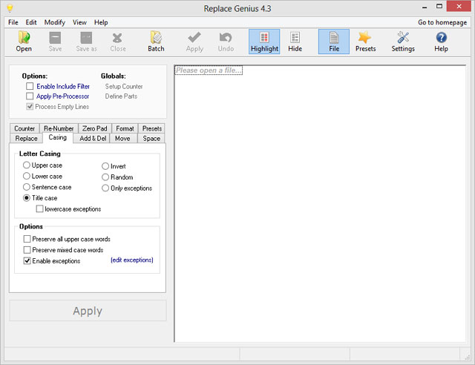Viewport: 475px width, 365px height.
Task: Open Settings from the tools icon
Action: pos(403,42)
